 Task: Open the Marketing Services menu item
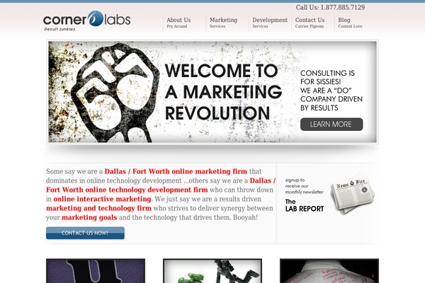(x=223, y=23)
